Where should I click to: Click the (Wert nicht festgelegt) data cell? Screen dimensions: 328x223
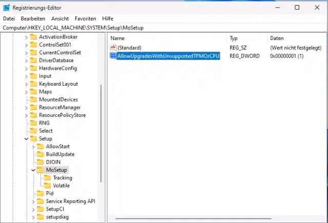click(296, 48)
